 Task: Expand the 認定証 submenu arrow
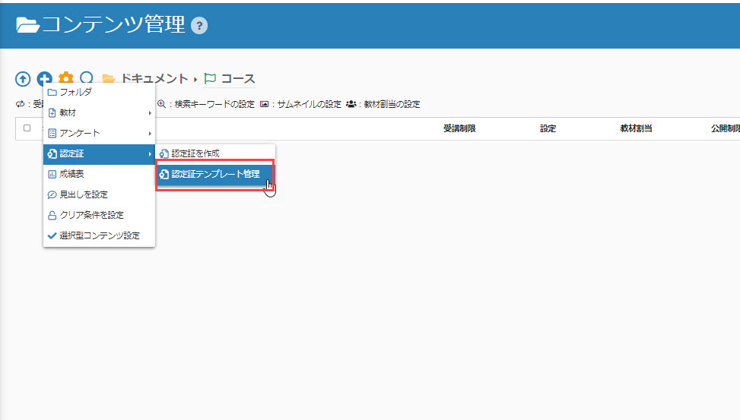(150, 154)
